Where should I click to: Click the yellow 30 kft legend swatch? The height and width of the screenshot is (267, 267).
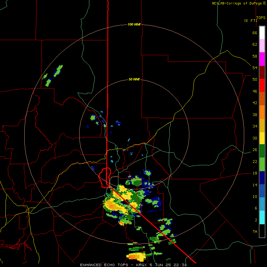tap(262, 138)
